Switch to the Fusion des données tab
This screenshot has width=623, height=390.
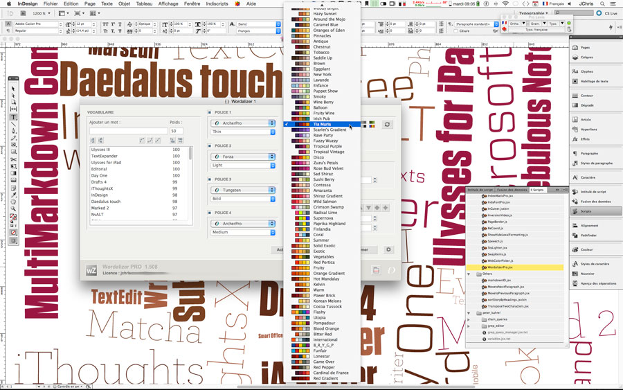coord(512,190)
